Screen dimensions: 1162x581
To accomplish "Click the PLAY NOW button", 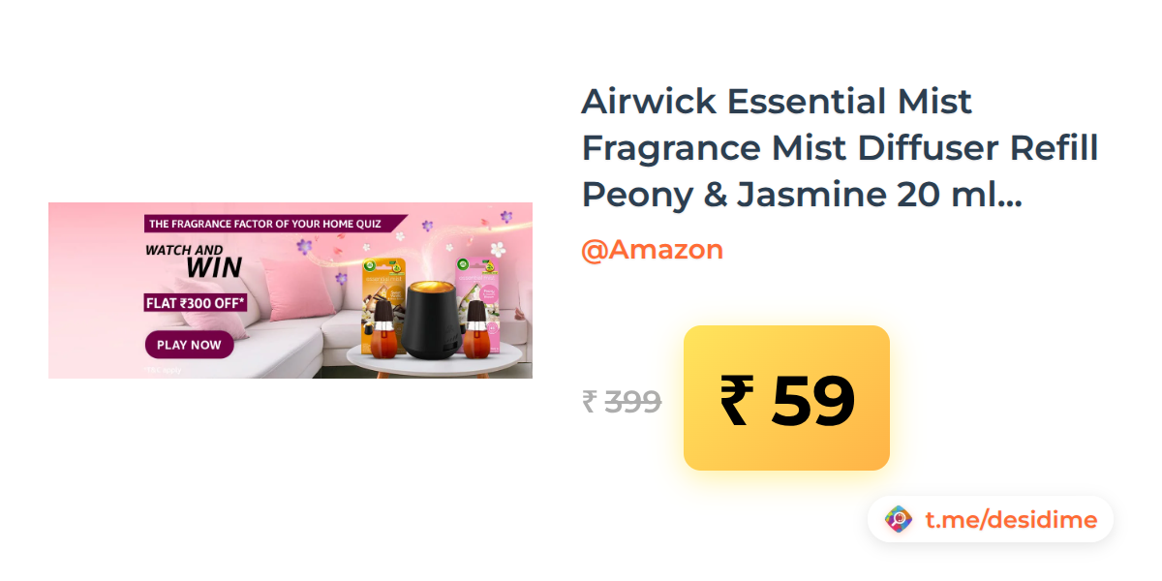I will coord(190,345).
